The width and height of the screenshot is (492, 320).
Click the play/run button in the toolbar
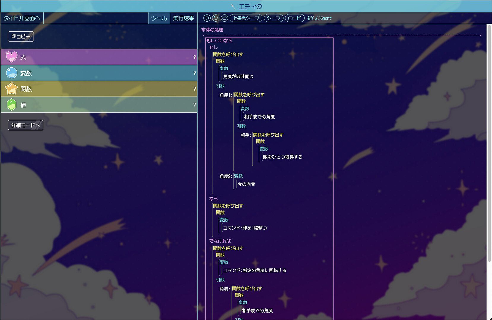(x=207, y=18)
